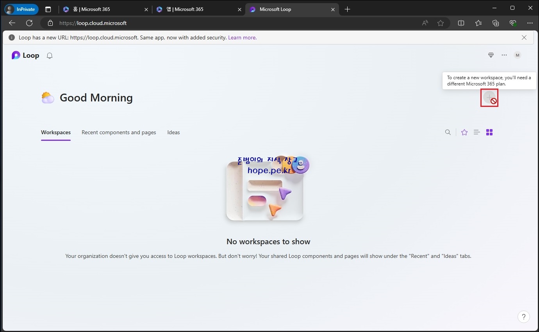Select the Workspaces tab

click(x=56, y=133)
